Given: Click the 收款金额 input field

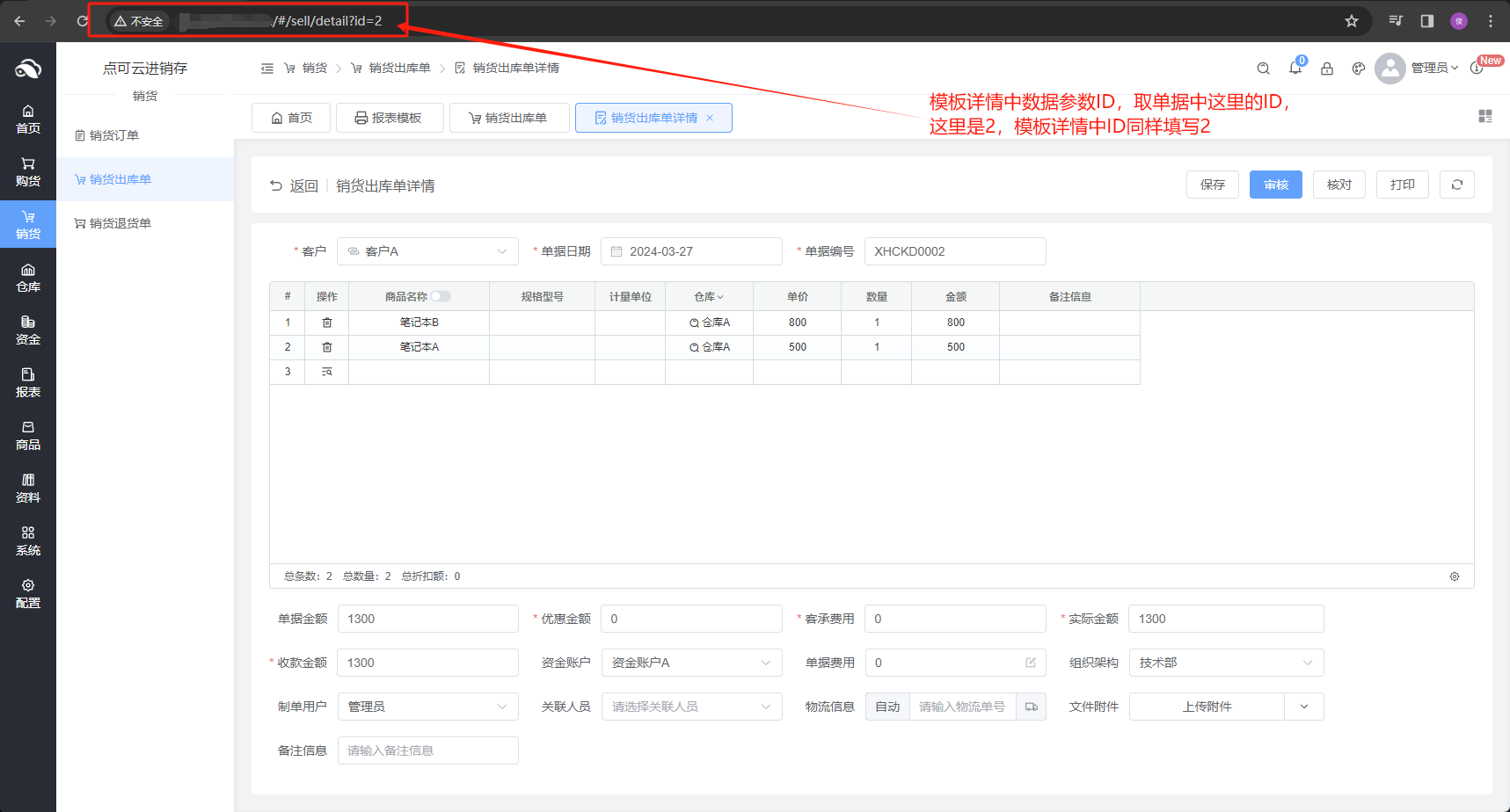Looking at the screenshot, I should 428,663.
